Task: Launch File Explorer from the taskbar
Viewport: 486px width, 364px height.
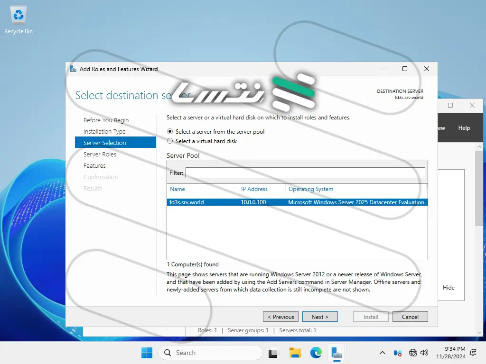Action: 295,353
